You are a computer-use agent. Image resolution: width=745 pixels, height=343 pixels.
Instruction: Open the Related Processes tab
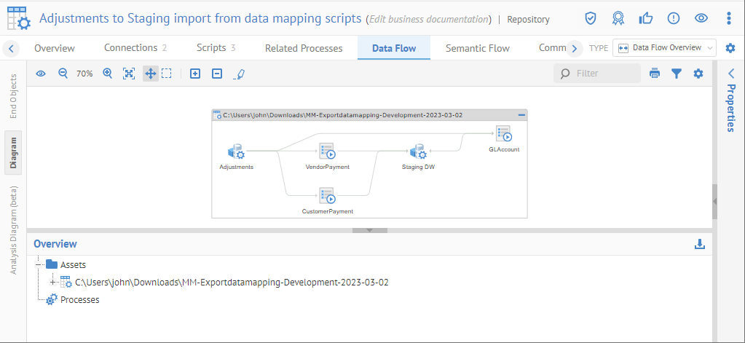pos(304,48)
